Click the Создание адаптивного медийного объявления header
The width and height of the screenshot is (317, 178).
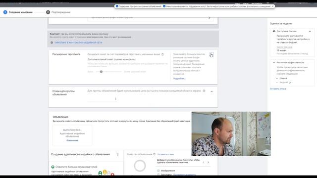click(x=80, y=154)
